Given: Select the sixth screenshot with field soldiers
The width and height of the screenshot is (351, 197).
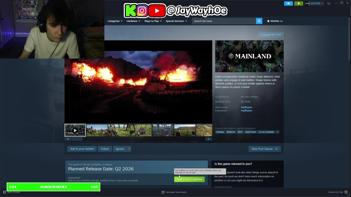Looking at the screenshot, I should pyautogui.click(x=185, y=130).
